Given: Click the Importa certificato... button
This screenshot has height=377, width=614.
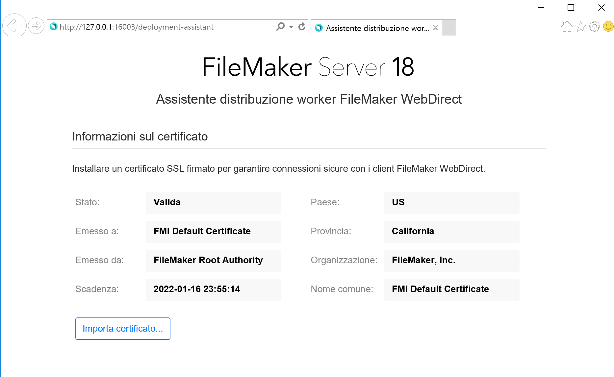Looking at the screenshot, I should pyautogui.click(x=123, y=329).
